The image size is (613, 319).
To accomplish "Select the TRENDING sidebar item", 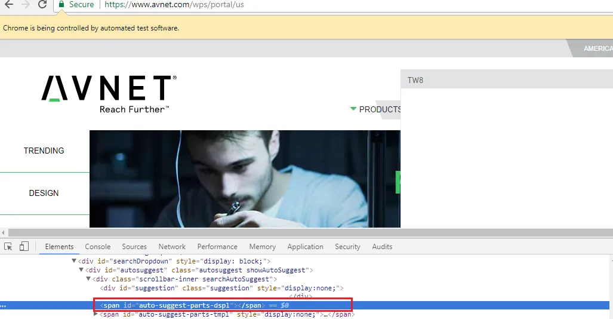I will point(44,151).
